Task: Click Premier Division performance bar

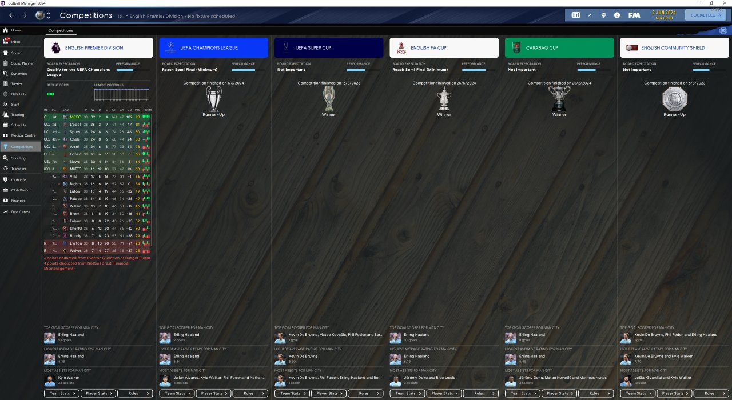Action: coord(133,70)
